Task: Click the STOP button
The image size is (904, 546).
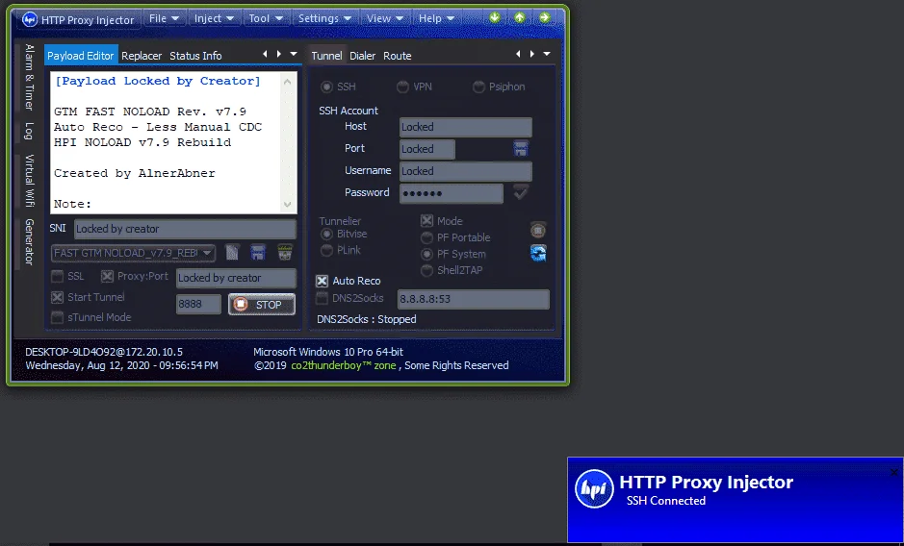Action: click(262, 305)
